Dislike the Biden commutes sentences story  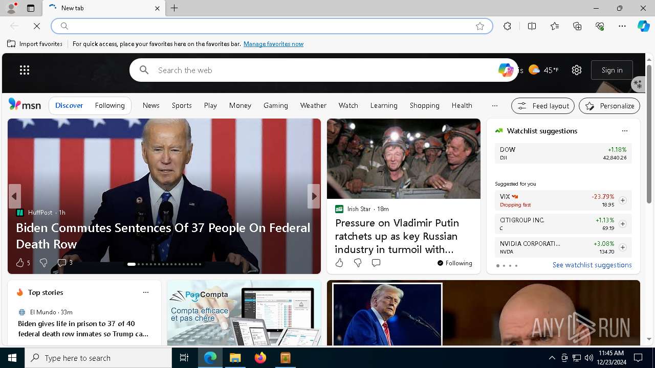[x=43, y=263]
